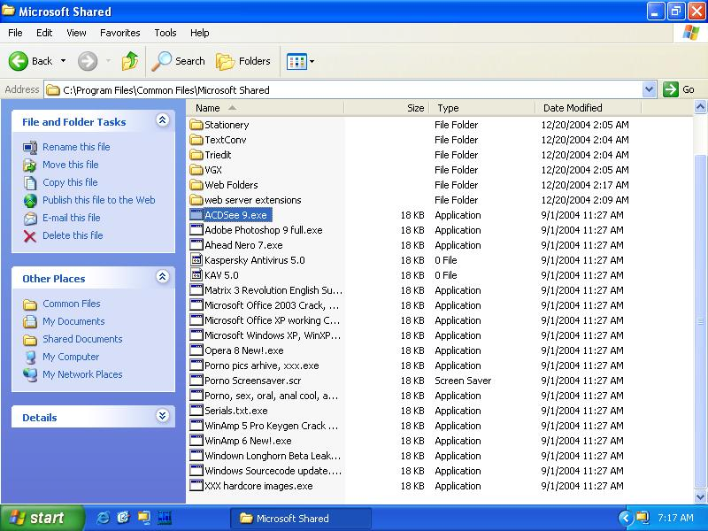The image size is (708, 531).
Task: Open the Edit menu
Action: click(x=44, y=33)
